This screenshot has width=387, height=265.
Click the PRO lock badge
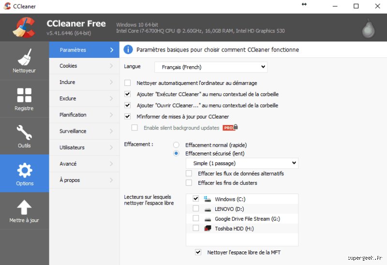230,127
